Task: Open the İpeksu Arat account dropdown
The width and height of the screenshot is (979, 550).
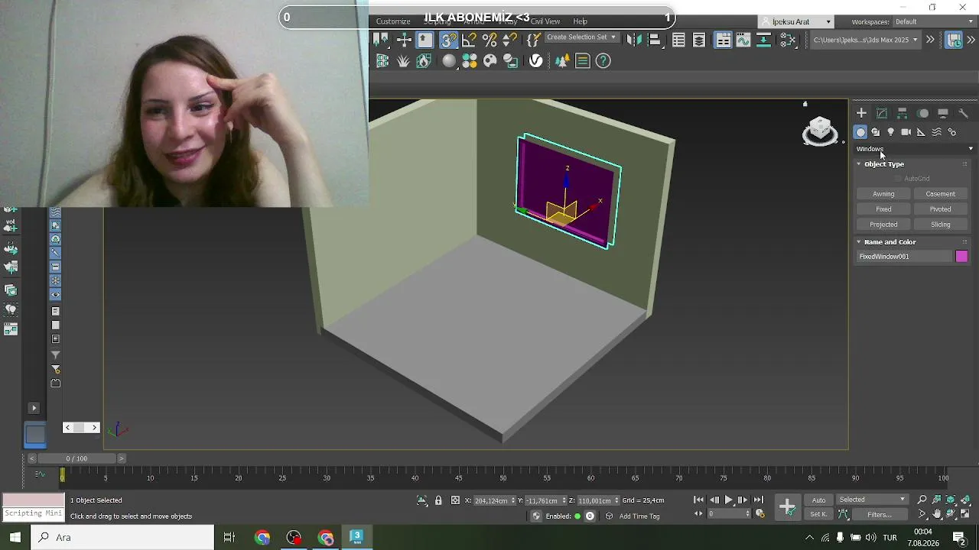Action: pos(796,22)
